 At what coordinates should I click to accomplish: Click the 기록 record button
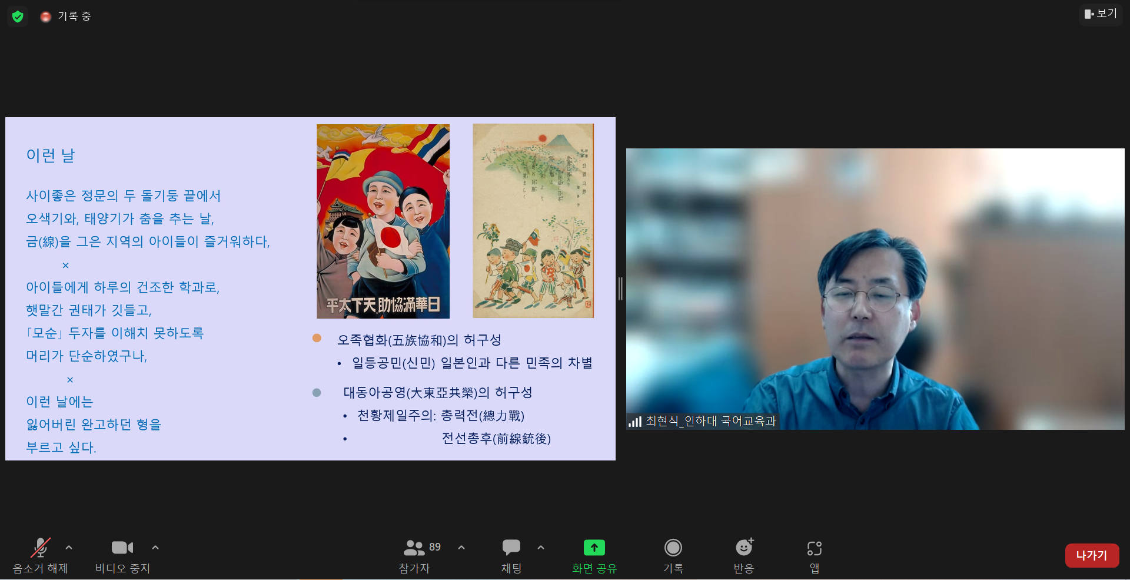coord(673,555)
